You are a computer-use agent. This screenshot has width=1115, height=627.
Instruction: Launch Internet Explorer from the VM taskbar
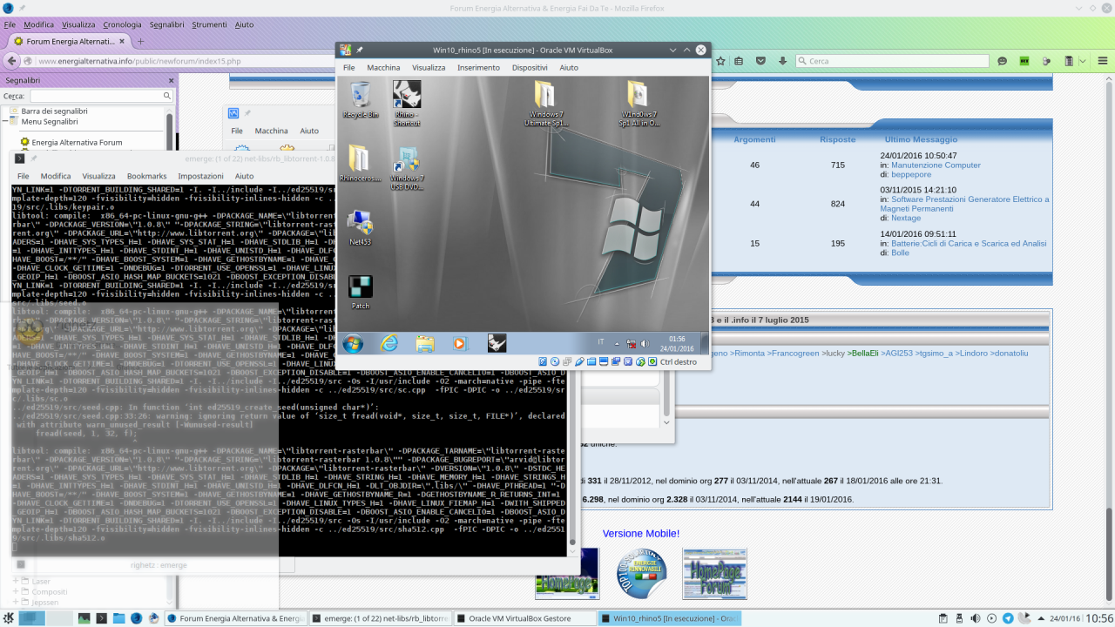click(389, 343)
